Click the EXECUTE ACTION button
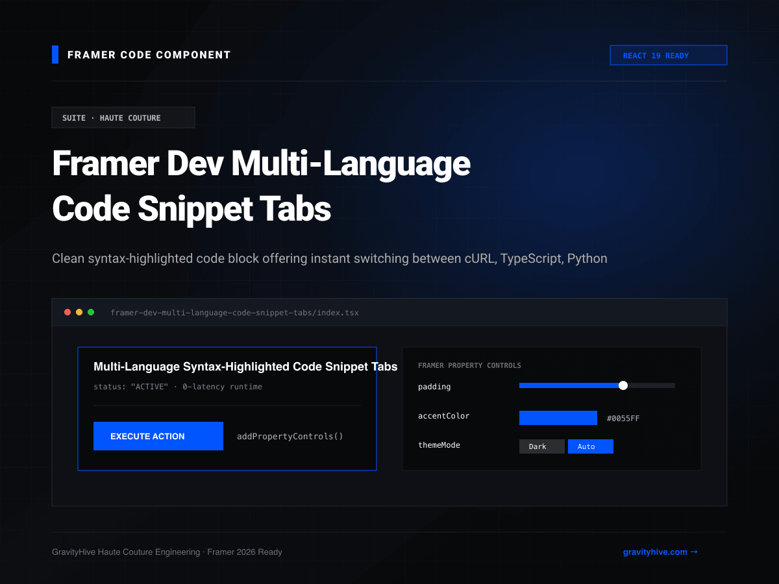The height and width of the screenshot is (584, 779). coord(158,436)
